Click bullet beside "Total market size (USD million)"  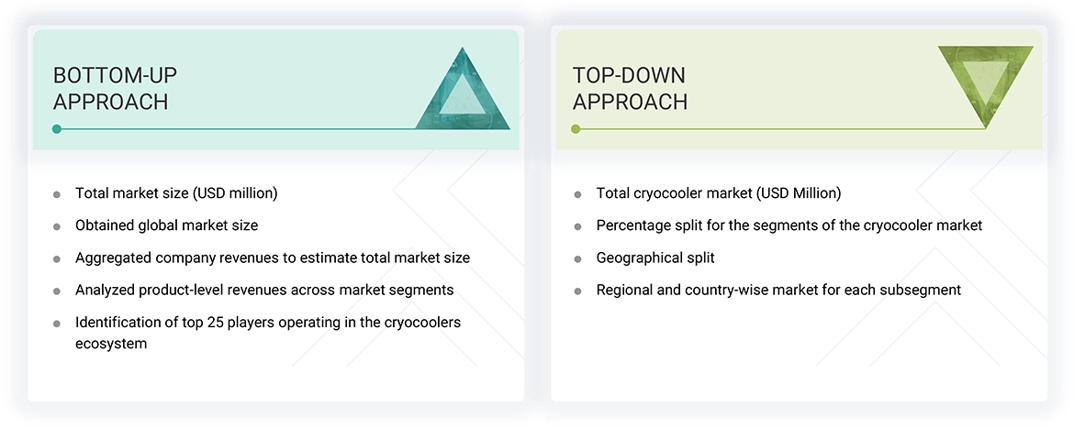57,194
